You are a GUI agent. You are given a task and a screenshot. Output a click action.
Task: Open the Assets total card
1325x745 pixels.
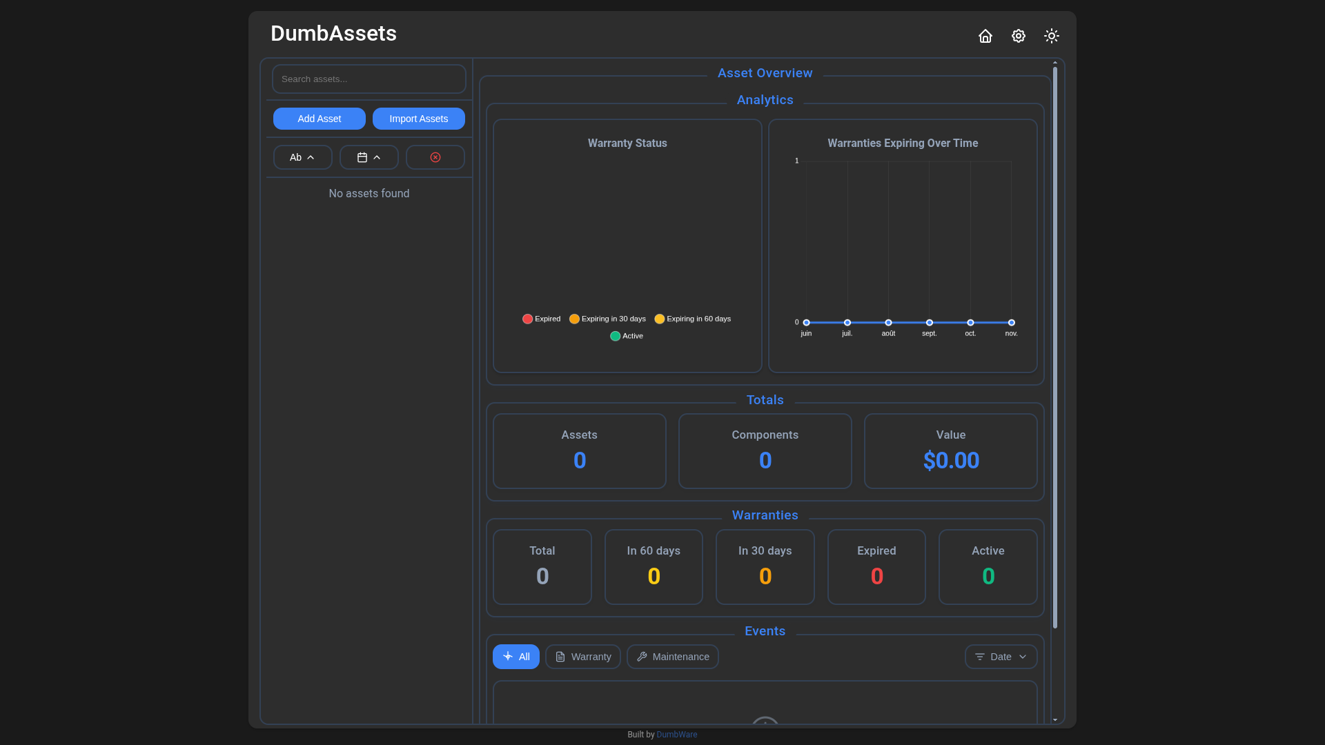click(x=580, y=451)
